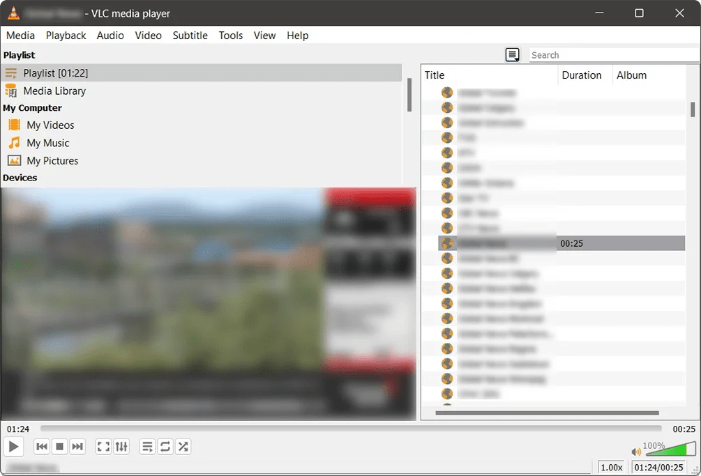Open the Subtitle menu
701x476 pixels.
click(x=190, y=36)
